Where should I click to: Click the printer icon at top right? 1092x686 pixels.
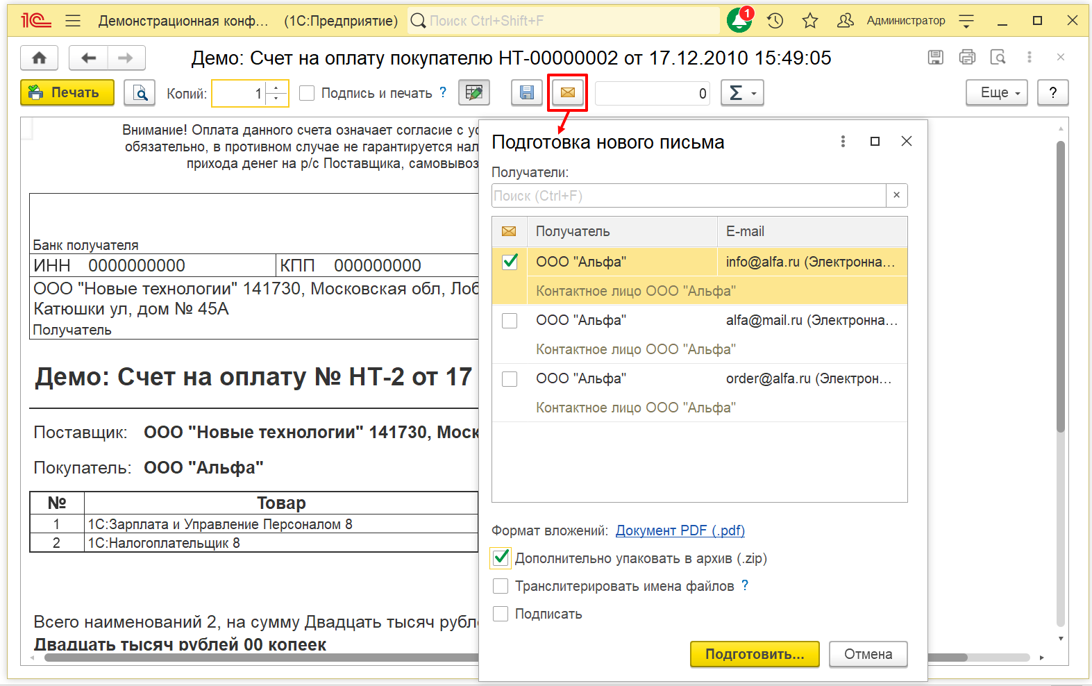coord(967,57)
